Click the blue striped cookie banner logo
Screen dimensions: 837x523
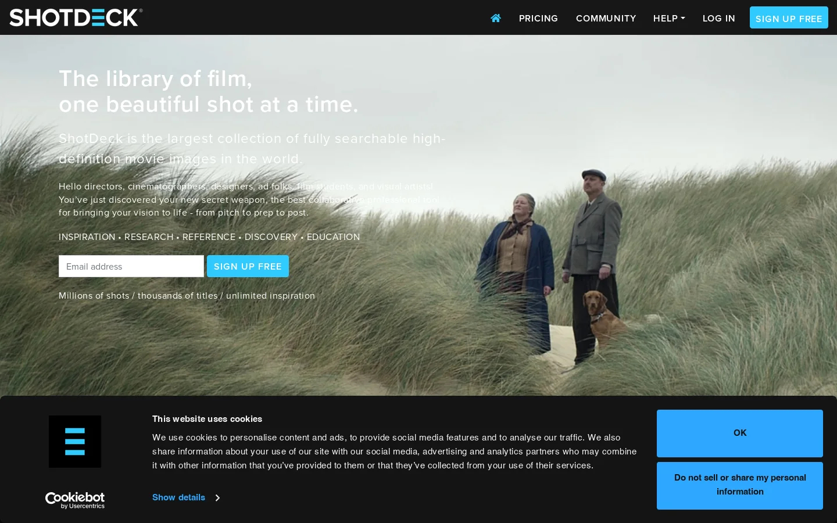pyautogui.click(x=75, y=442)
